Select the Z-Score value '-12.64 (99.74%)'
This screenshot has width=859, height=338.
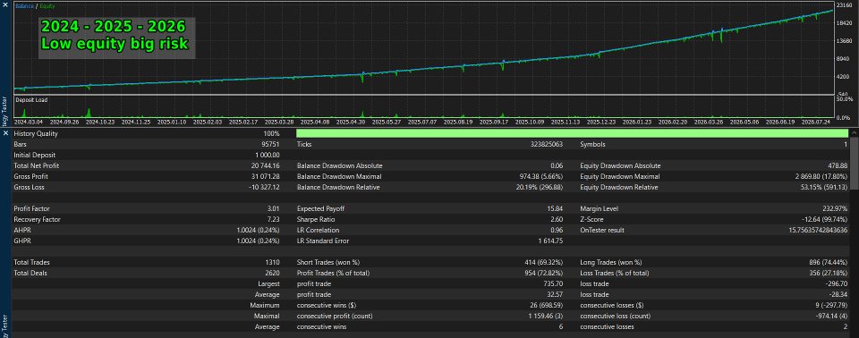point(824,219)
